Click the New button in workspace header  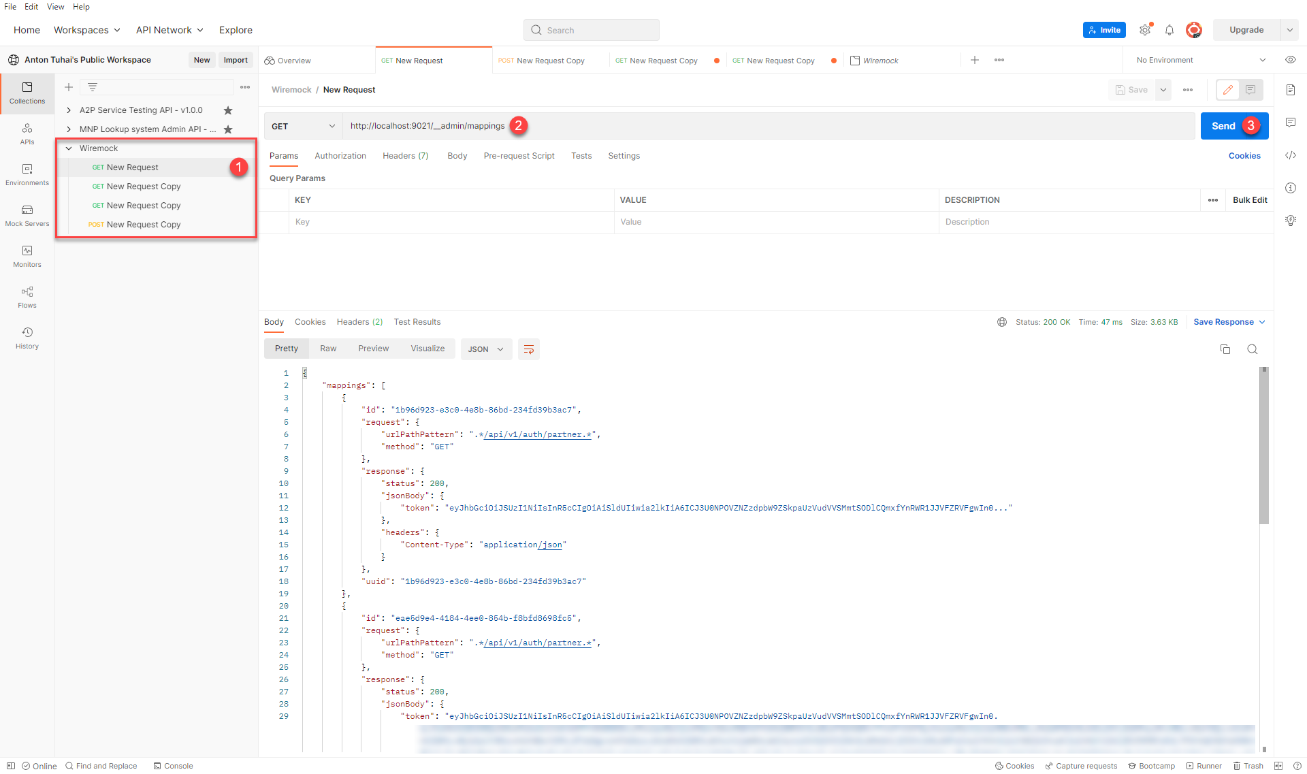tap(201, 60)
